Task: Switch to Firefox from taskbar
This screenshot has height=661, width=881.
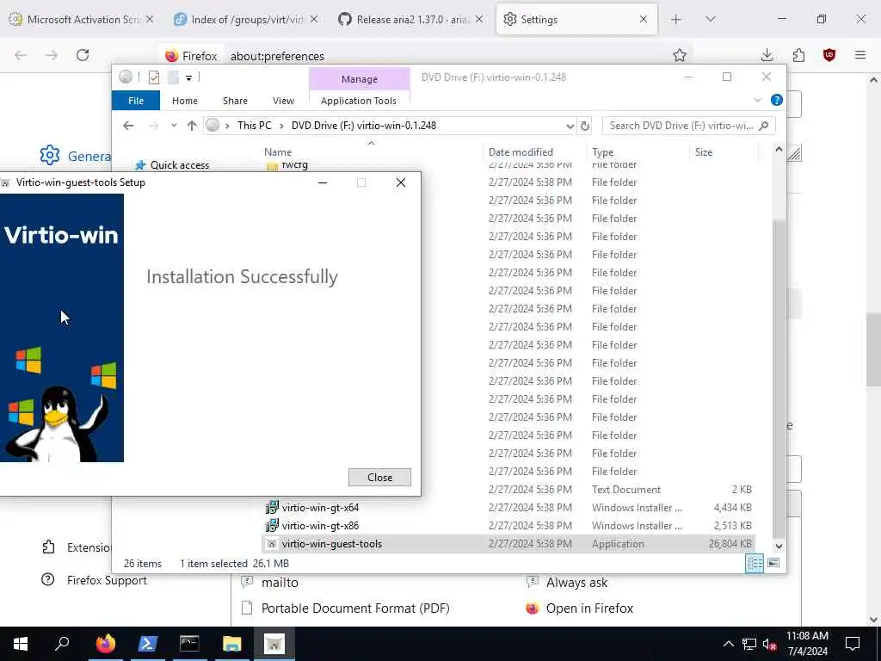Action: (x=105, y=644)
